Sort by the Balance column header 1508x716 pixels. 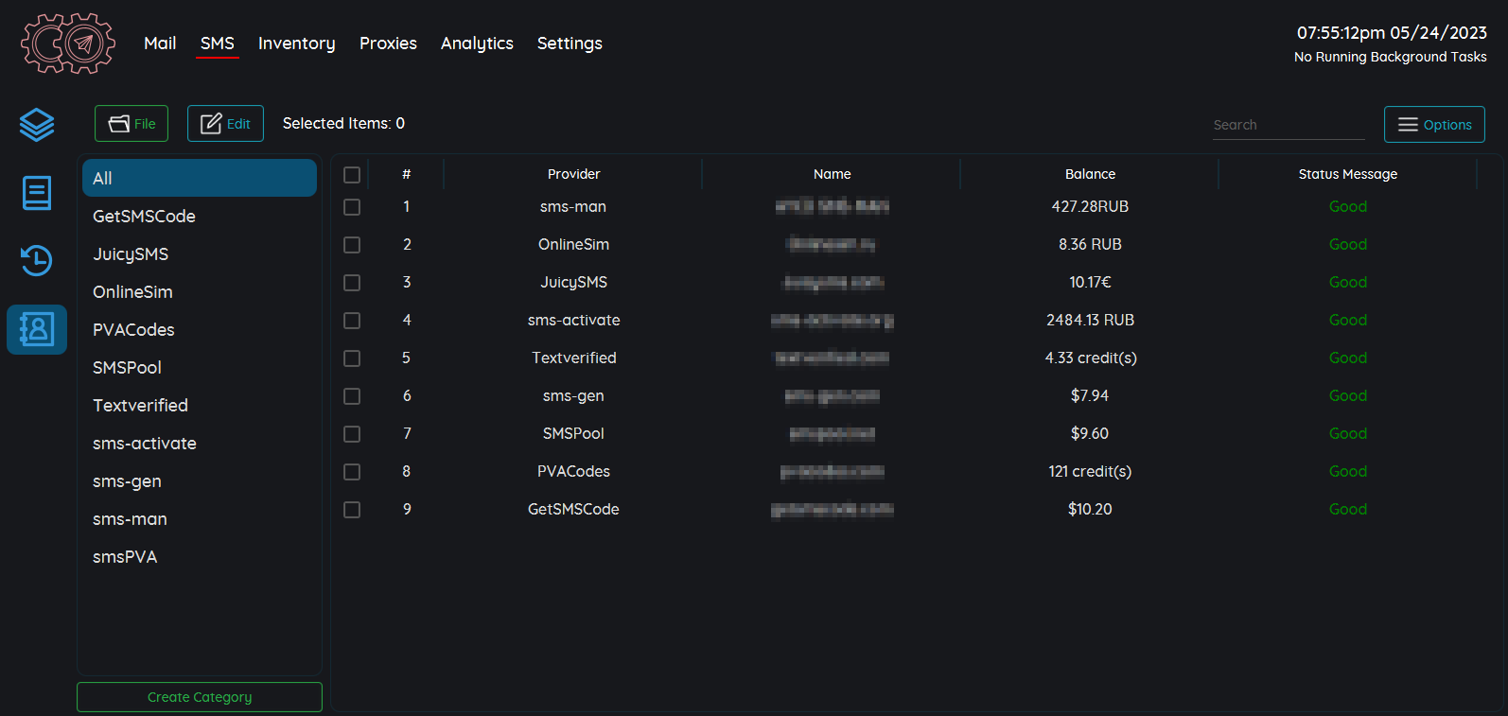click(x=1090, y=174)
